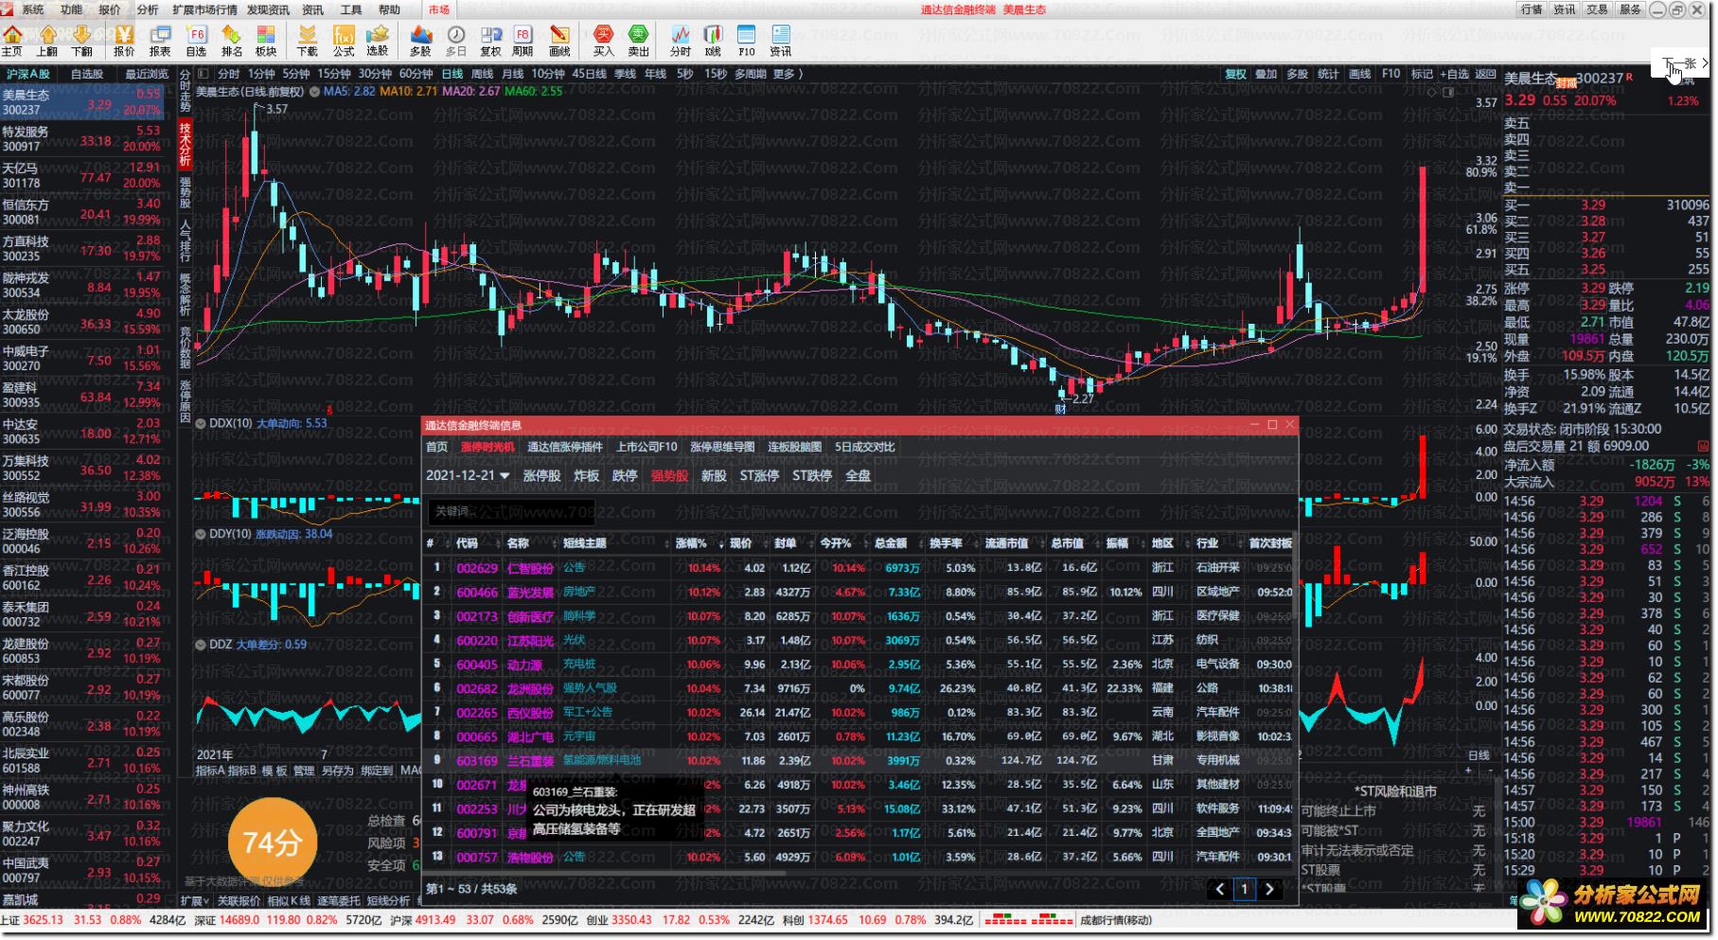Click the 行情 button in title bar
The height and width of the screenshot is (940, 1718).
click(1531, 9)
